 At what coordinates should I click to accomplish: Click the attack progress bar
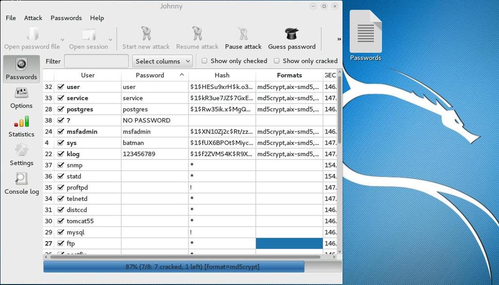click(192, 267)
